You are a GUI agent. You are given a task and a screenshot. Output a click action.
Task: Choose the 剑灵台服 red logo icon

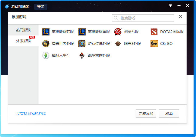click(x=118, y=32)
